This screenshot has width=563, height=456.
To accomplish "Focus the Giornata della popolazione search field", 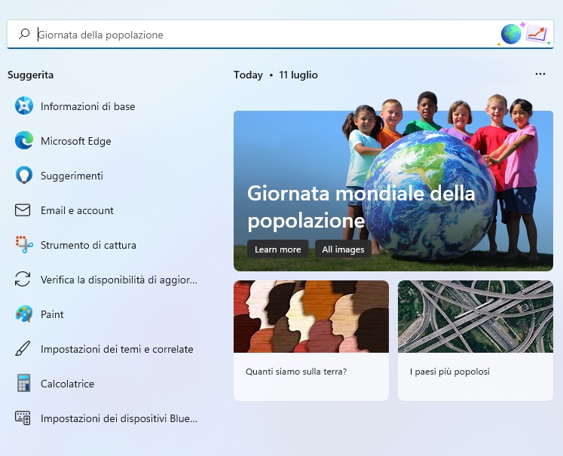I will pos(280,35).
